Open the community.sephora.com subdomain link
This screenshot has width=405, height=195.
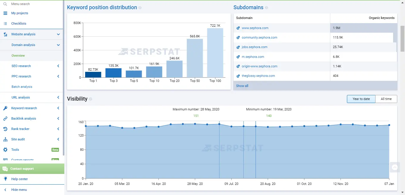point(259,37)
